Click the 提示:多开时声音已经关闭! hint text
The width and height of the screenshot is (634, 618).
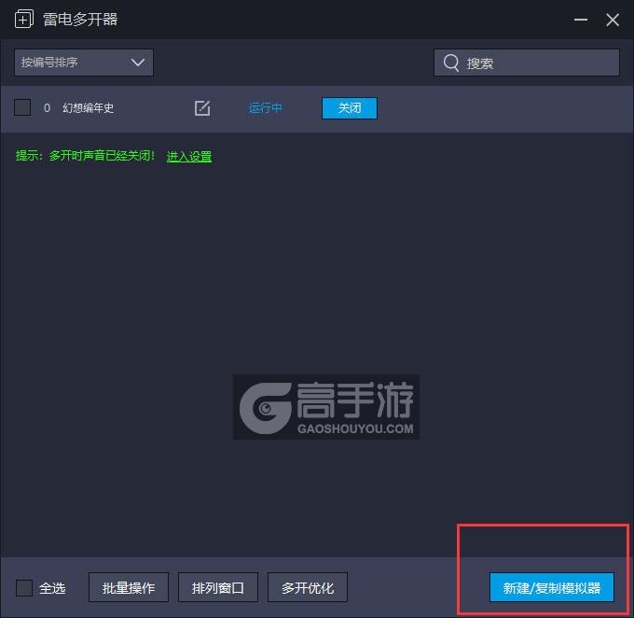(86, 156)
